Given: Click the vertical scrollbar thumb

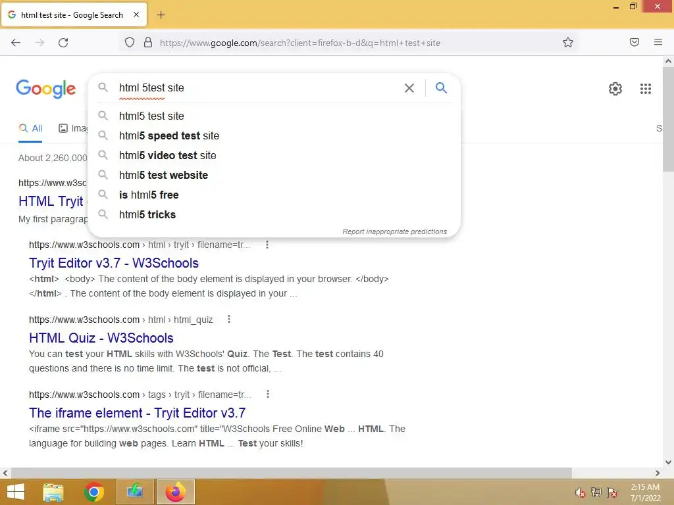Looking at the screenshot, I should [x=668, y=120].
